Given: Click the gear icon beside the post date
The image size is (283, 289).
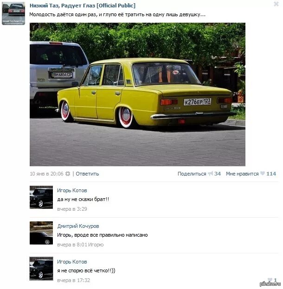Looking at the screenshot, I should point(68,174).
